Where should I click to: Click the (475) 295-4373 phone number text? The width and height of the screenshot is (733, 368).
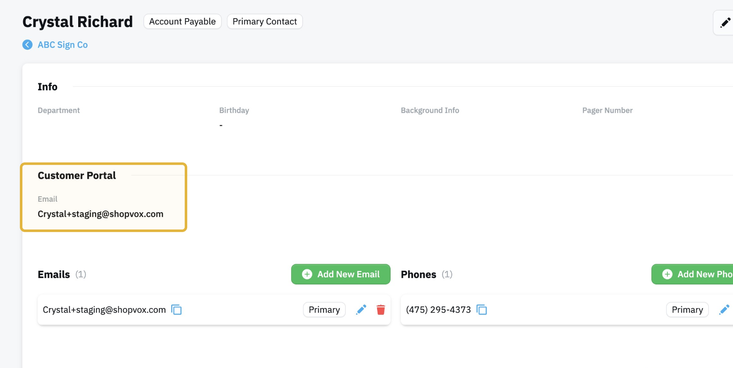point(438,310)
